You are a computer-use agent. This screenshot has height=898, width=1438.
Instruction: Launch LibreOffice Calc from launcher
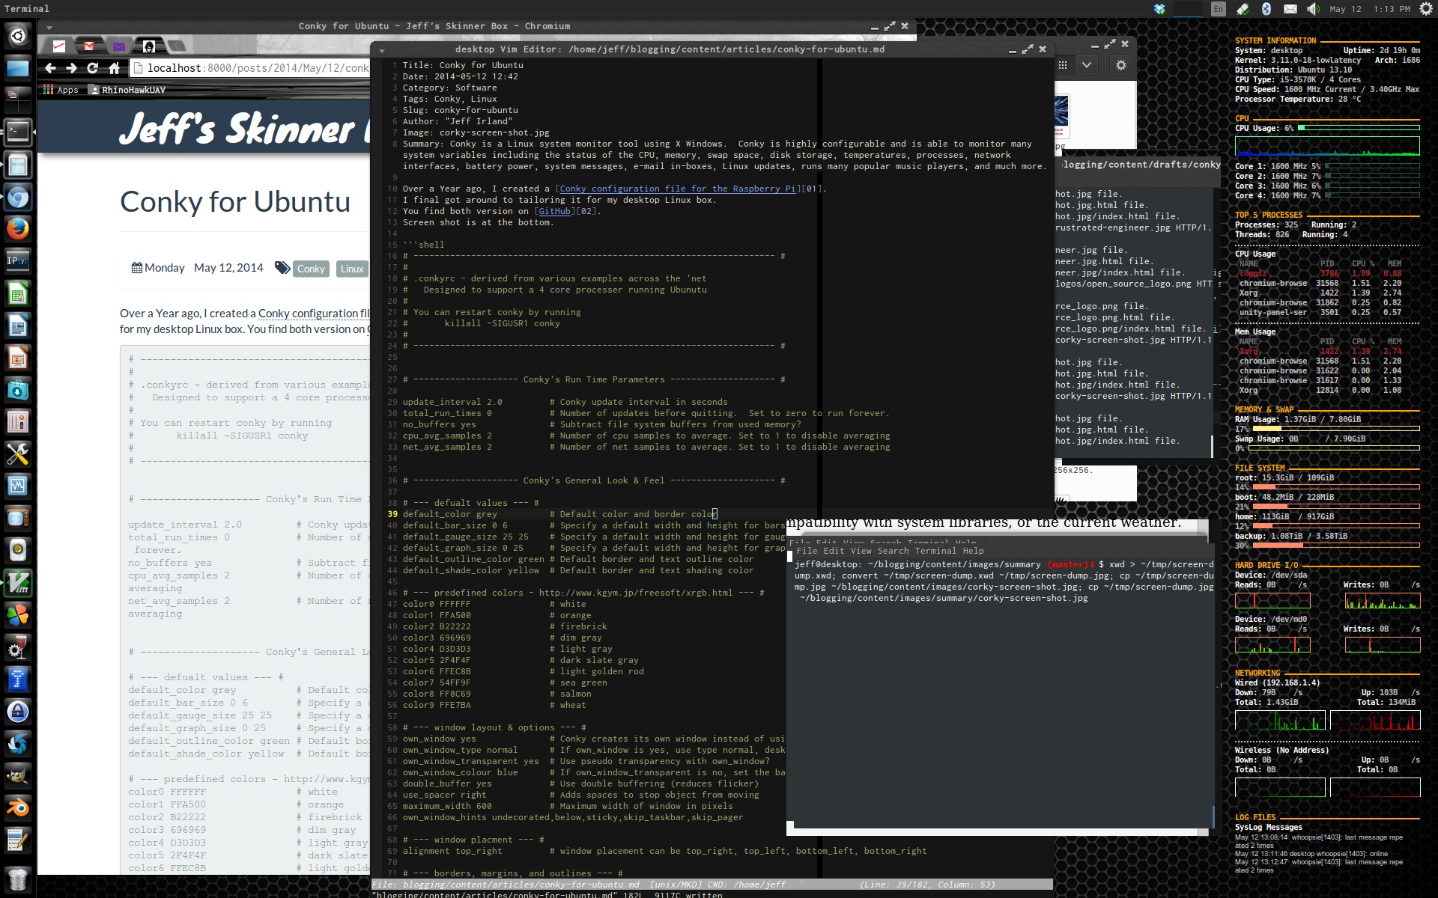click(18, 293)
